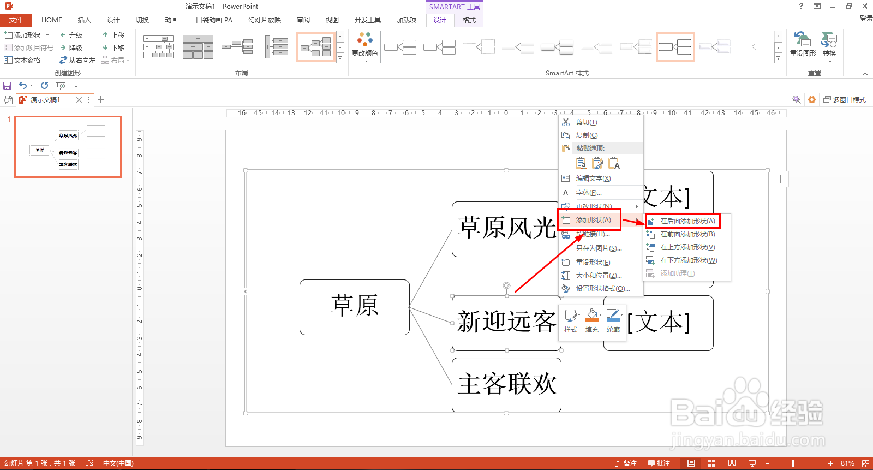873x470 pixels.
Task: Click the Redo/Repeat icon
Action: point(45,86)
